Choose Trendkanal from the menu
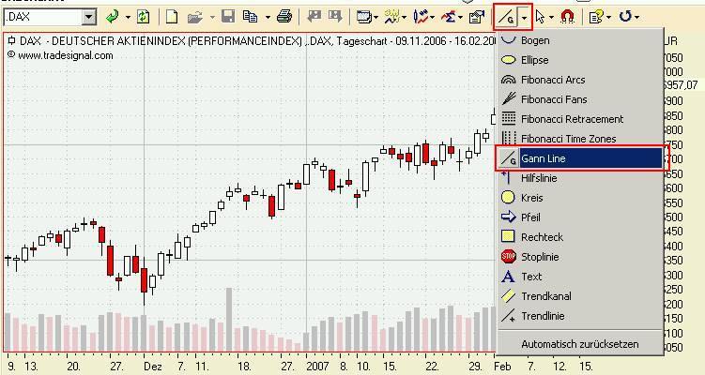This screenshot has width=705, height=375. pos(579,296)
